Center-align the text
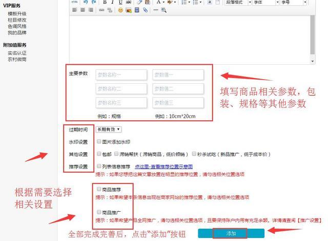Viewport: 328px width, 241px height. coord(83,10)
